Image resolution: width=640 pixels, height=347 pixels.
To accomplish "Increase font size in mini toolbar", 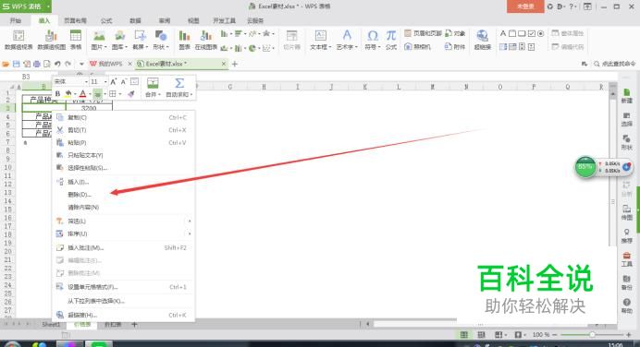I will point(114,82).
